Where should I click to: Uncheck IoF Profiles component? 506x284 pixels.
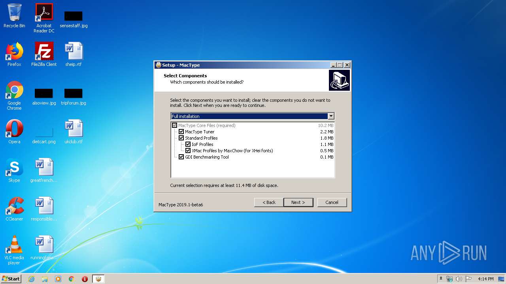click(x=188, y=144)
